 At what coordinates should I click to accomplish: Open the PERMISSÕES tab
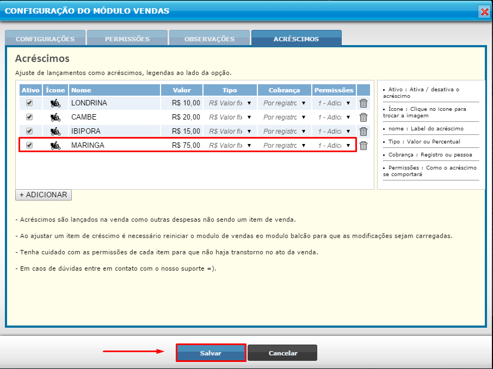point(127,39)
